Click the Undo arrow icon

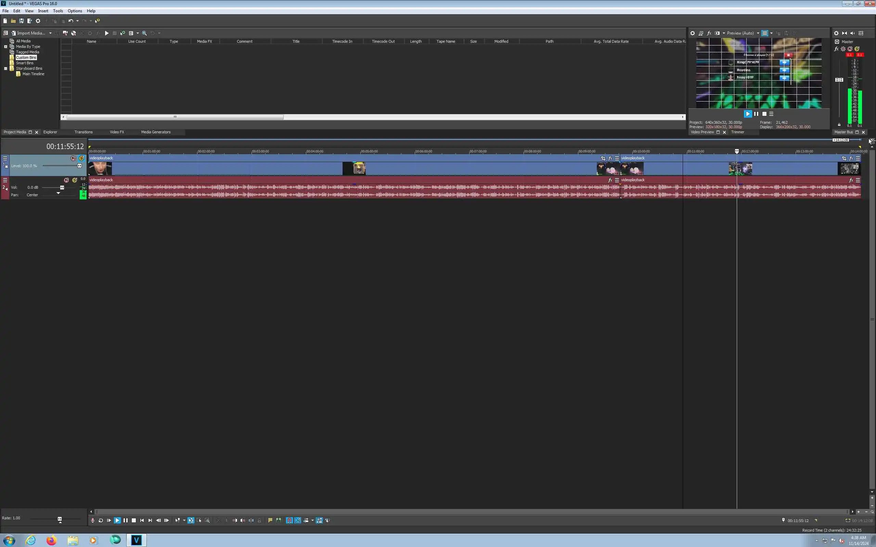70,21
